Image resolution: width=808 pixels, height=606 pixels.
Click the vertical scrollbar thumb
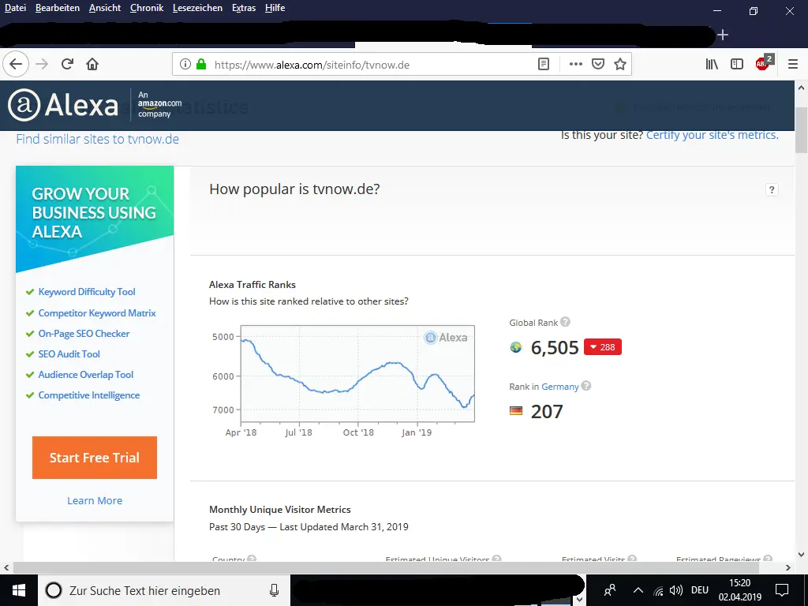(x=801, y=130)
